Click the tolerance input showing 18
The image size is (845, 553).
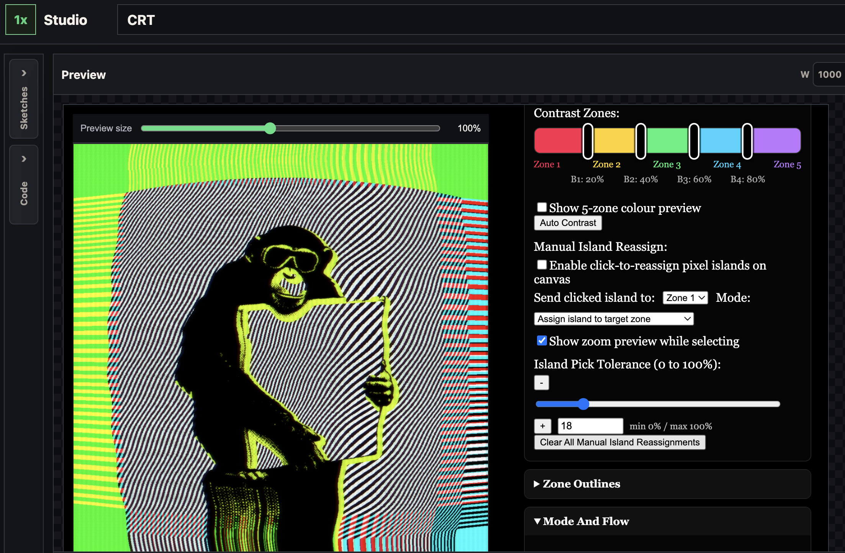(x=590, y=426)
